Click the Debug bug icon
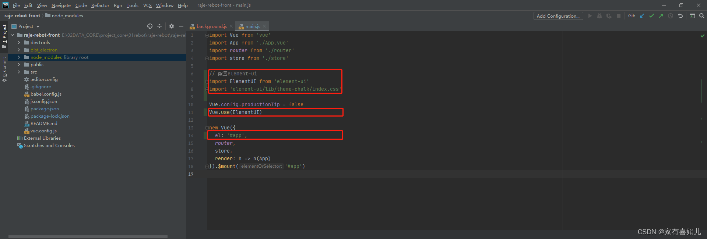Screen dimensions: 707x239 point(599,16)
